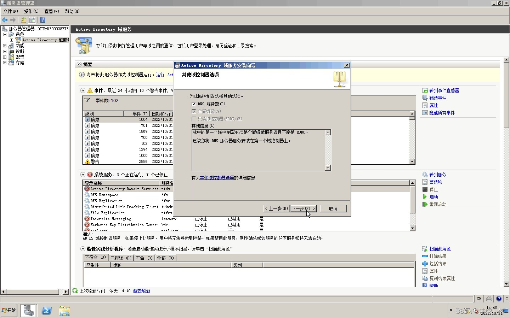Click the 首选项 preferences icon
Image resolution: width=510 pixels, height=318 pixels.
coord(425,182)
